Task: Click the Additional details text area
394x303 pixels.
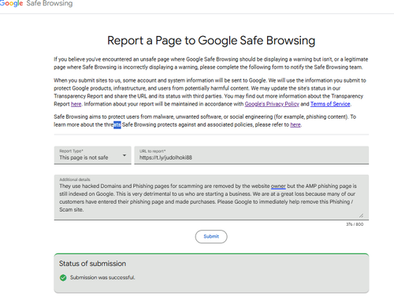Action: click(211, 198)
